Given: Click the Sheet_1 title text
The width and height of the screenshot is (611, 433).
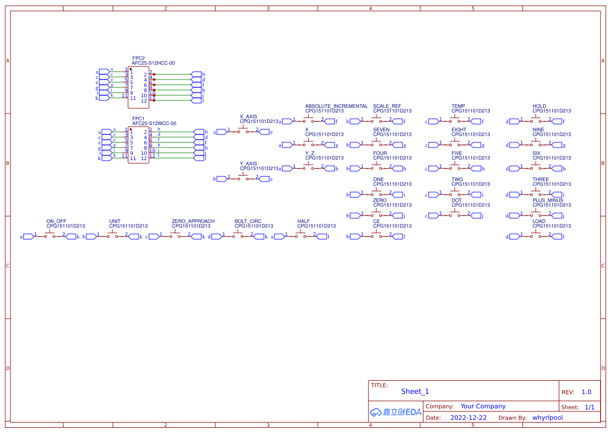Looking at the screenshot, I should pos(414,391).
